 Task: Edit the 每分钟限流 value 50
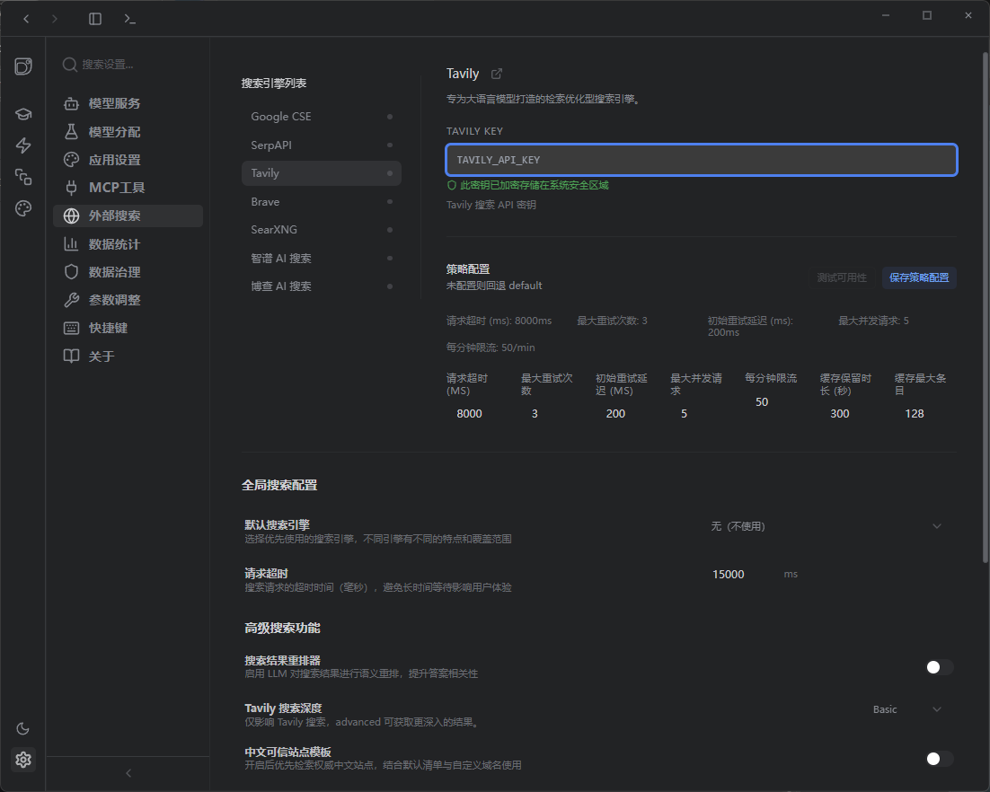[762, 402]
